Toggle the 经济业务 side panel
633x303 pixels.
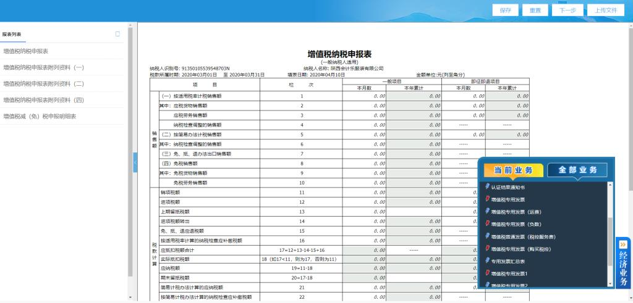pos(623,263)
